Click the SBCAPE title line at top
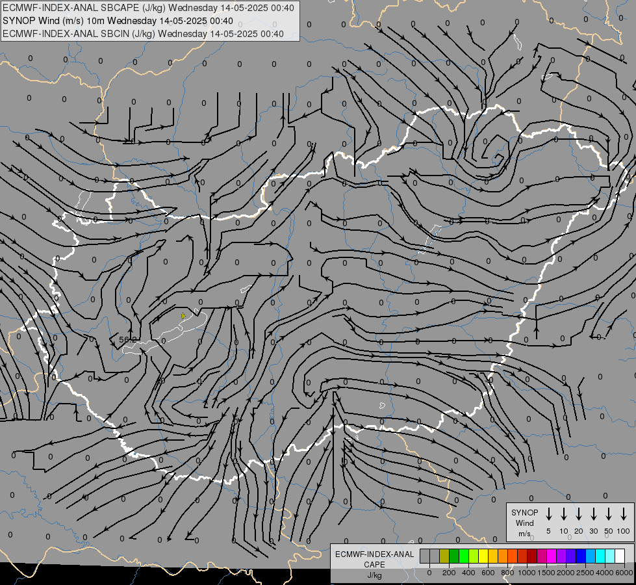Viewport: 636px width, 585px height. (x=148, y=8)
